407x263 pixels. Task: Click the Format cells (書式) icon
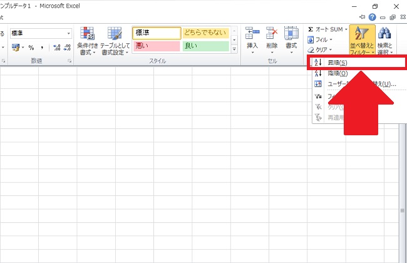(x=291, y=33)
